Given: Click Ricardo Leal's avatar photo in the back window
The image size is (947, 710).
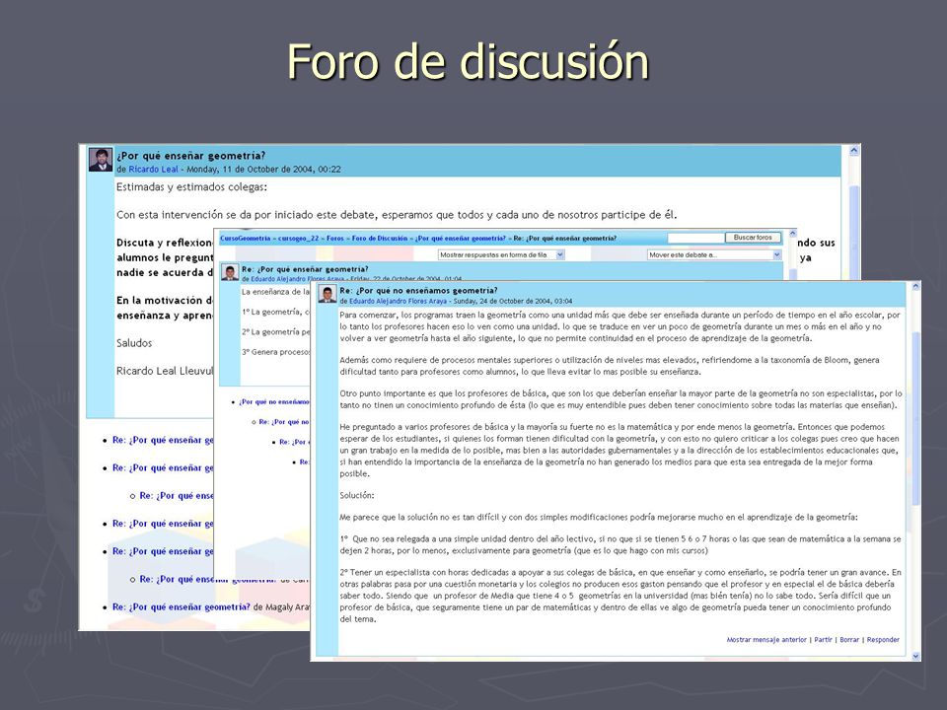Looking at the screenshot, I should pyautogui.click(x=101, y=160).
